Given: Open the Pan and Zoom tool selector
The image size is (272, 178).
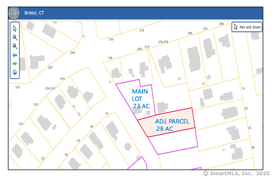Looking at the screenshot, I should (x=247, y=27).
